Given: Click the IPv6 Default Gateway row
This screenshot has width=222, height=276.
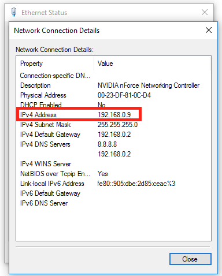Looking at the screenshot, I should pos(114,193).
